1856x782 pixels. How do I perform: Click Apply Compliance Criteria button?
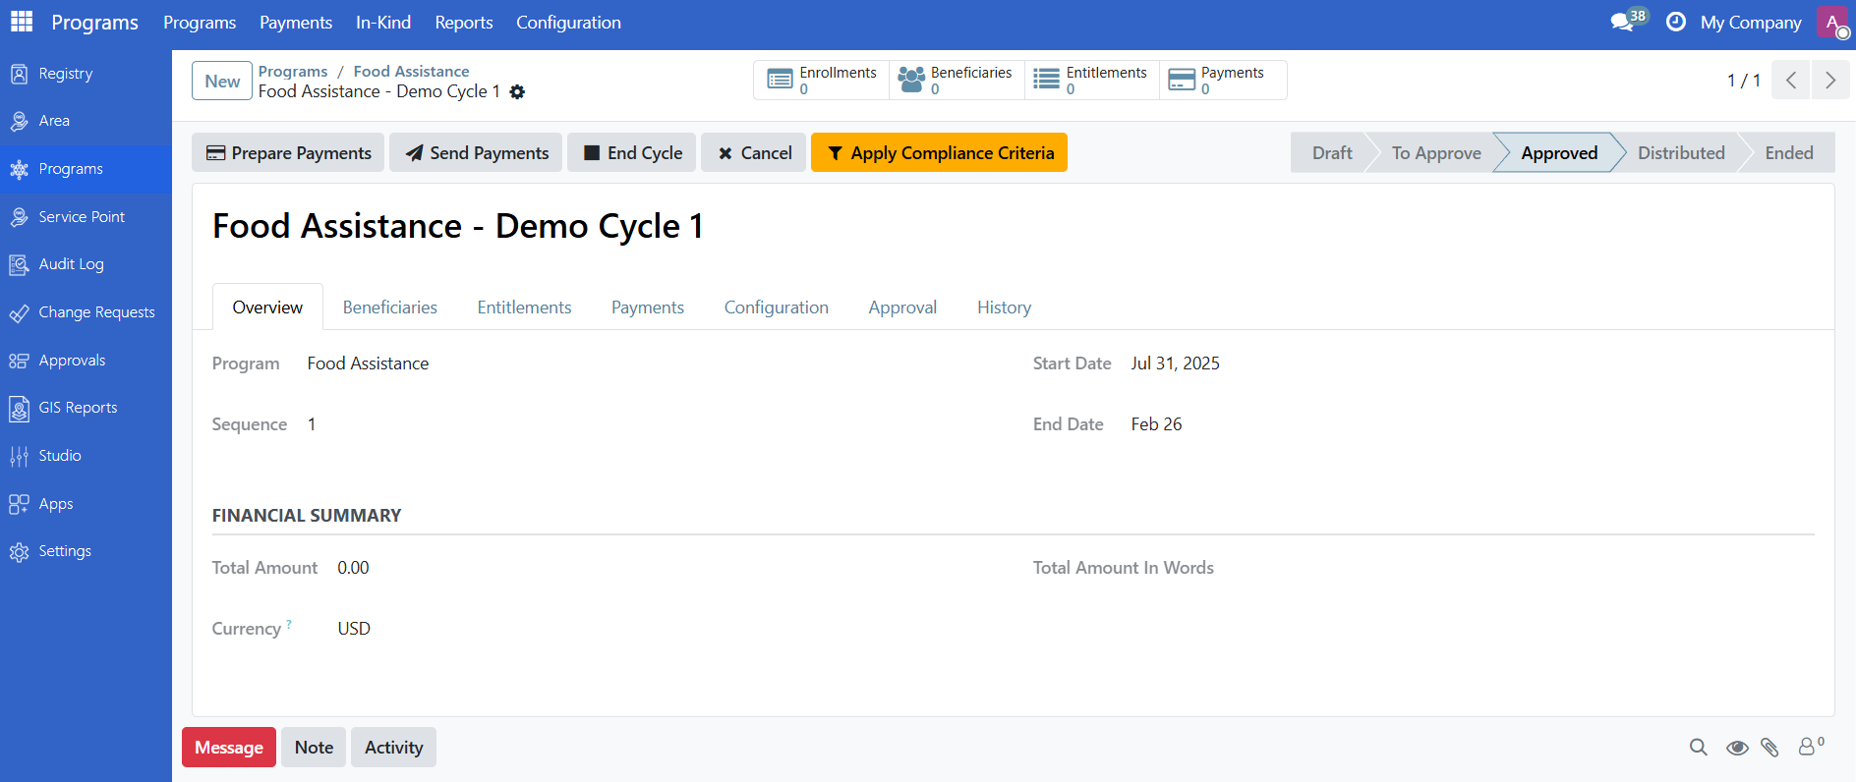(939, 153)
